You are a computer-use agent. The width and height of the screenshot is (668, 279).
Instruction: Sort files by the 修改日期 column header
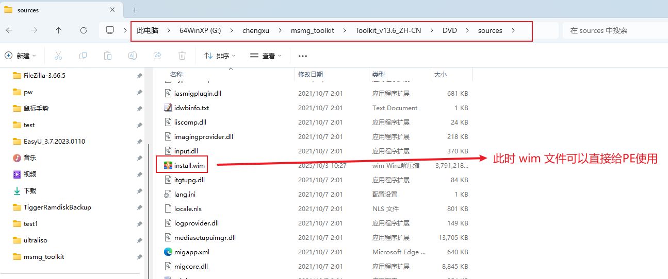coord(311,75)
